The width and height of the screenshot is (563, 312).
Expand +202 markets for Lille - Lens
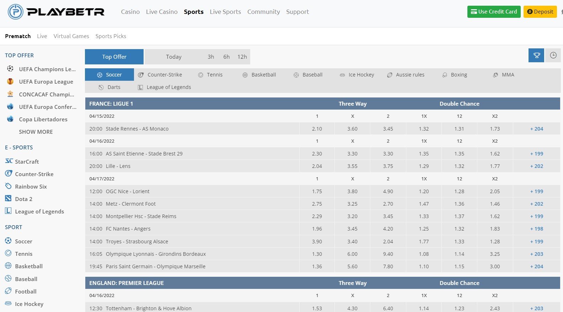[537, 166]
